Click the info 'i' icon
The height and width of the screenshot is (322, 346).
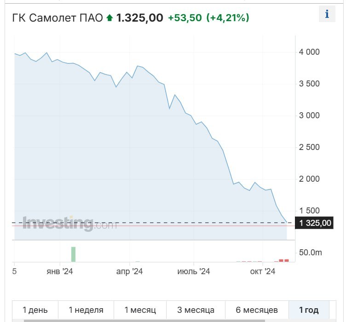click(327, 14)
